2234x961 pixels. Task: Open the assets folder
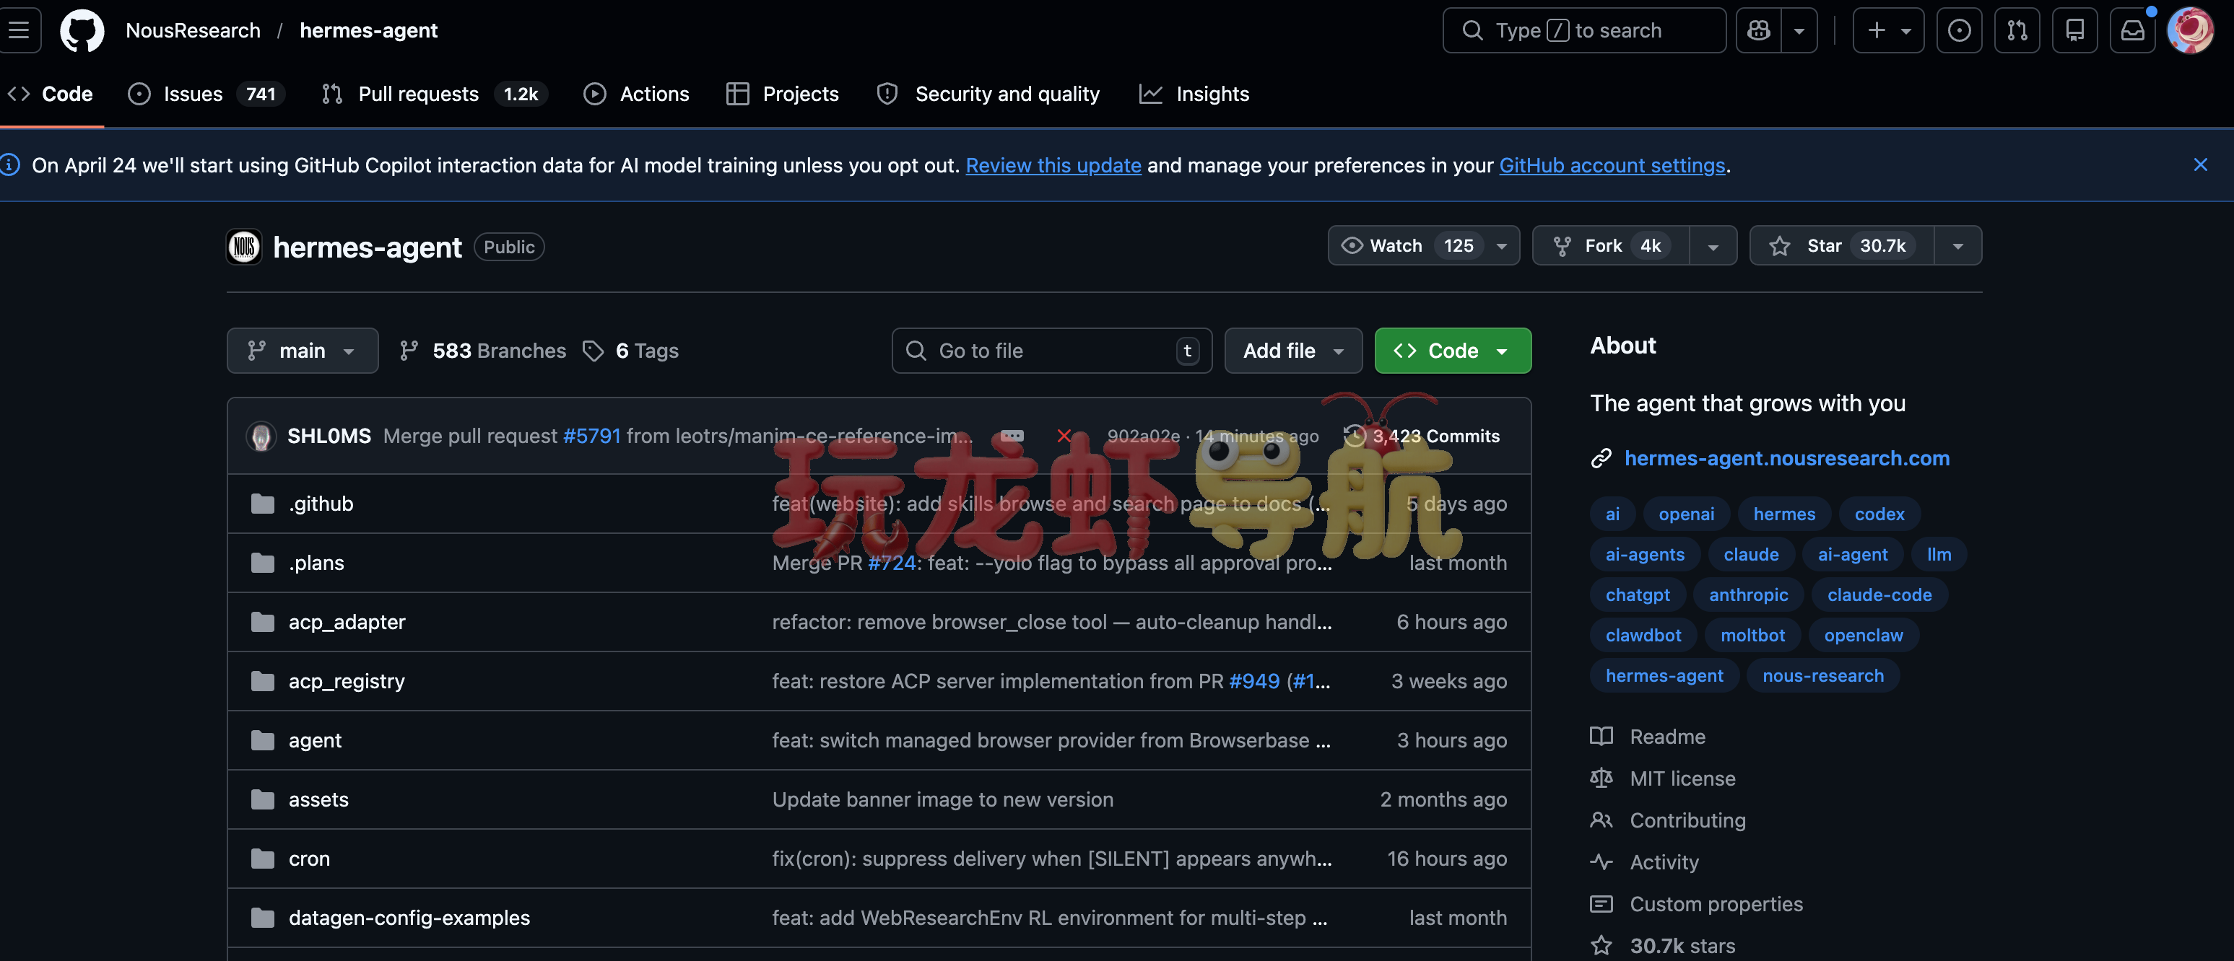pyautogui.click(x=318, y=799)
